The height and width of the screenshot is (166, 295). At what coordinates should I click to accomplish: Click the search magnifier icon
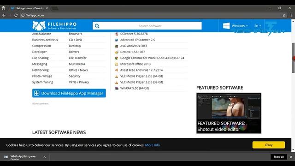click(97, 26)
